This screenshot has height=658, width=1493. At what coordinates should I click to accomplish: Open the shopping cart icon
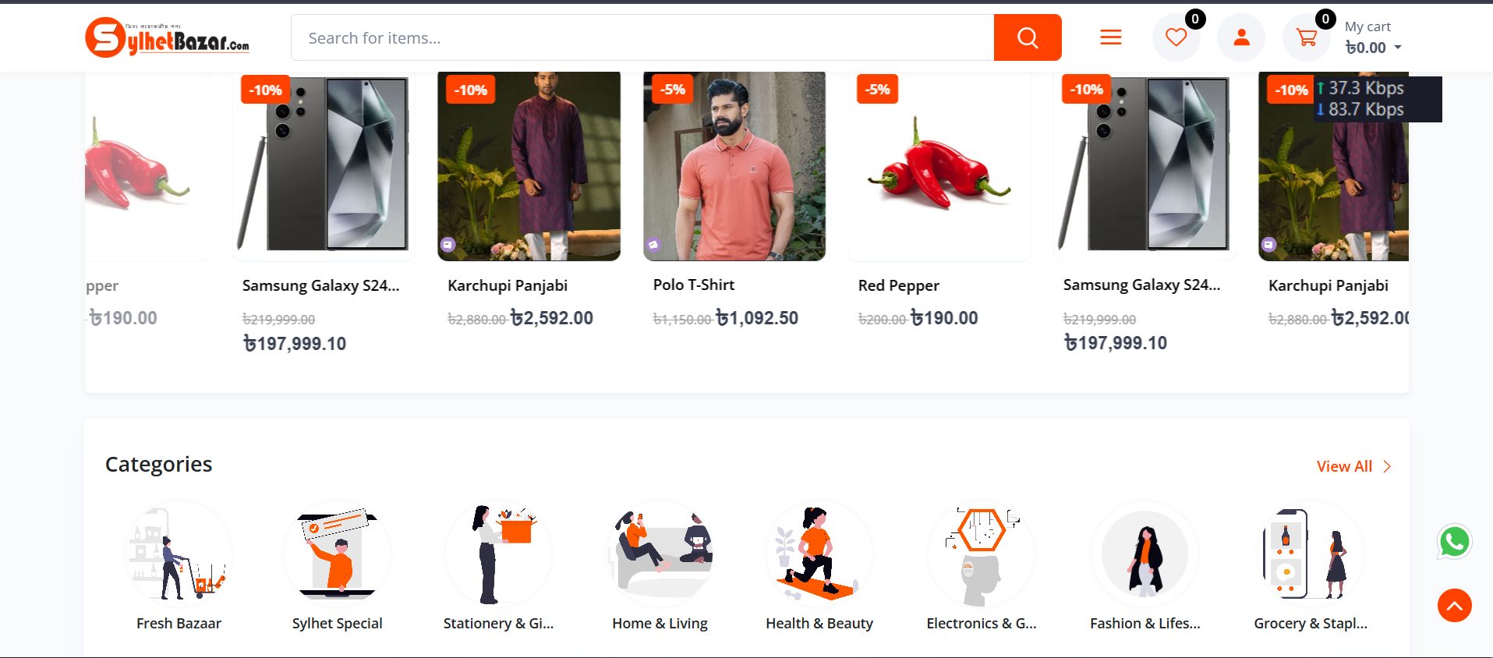1307,37
